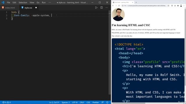
Task: Open a new browser tab with plus
Action: pos(136,2)
